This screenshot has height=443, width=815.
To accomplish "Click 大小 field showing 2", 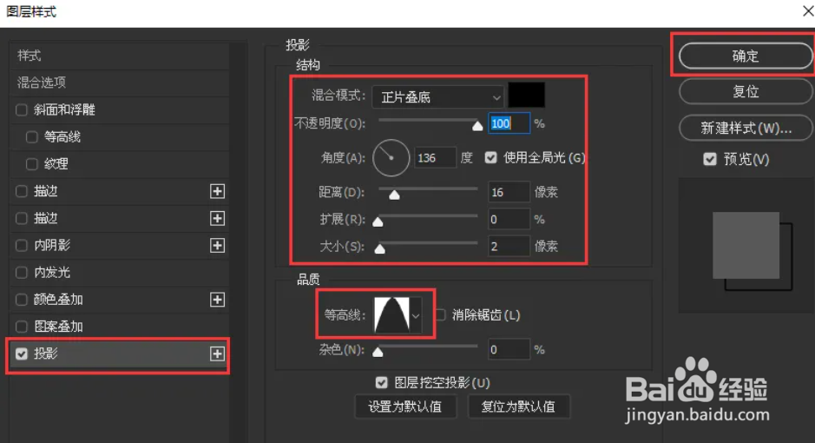I will 509,247.
